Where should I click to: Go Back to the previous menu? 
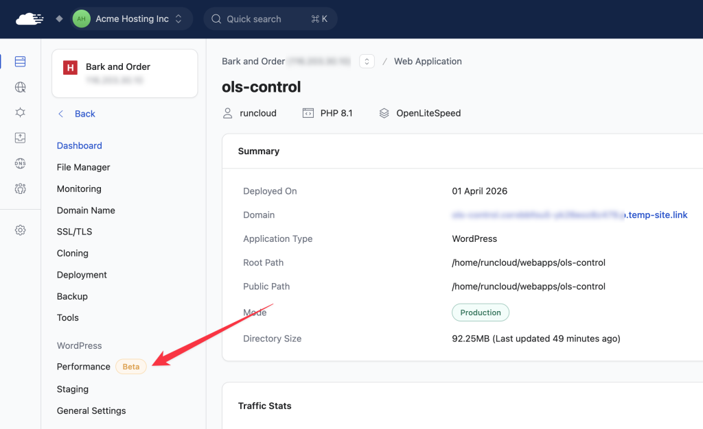point(84,114)
